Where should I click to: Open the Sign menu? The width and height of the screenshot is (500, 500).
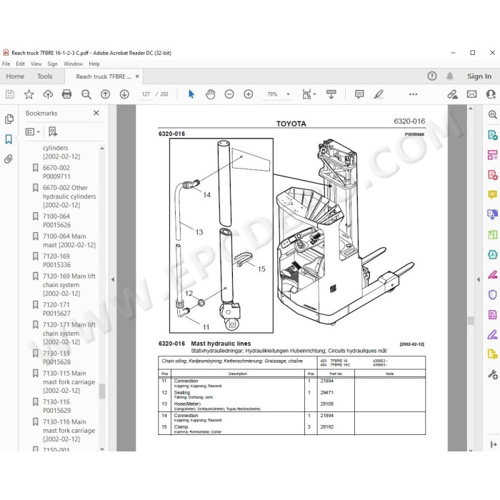pos(53,64)
